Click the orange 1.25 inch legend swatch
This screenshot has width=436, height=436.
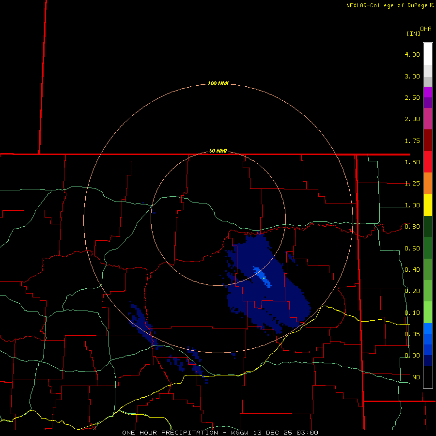(x=428, y=183)
